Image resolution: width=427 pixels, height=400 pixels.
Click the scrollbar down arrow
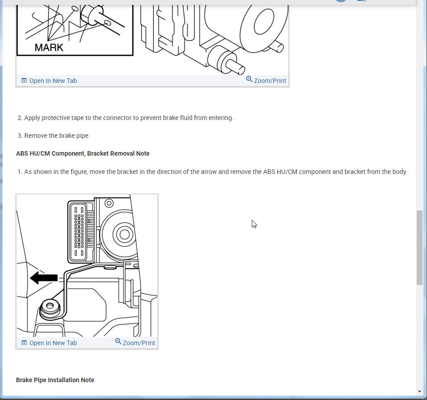[x=419, y=392]
